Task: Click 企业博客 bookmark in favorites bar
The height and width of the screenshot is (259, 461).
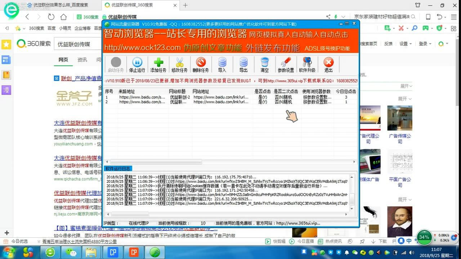Action: (x=82, y=28)
